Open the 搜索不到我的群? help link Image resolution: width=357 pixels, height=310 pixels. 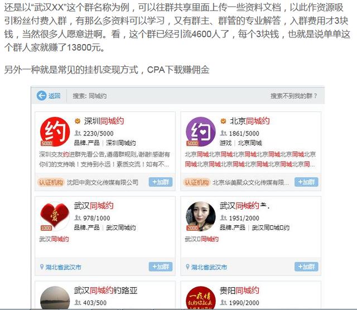click(293, 96)
